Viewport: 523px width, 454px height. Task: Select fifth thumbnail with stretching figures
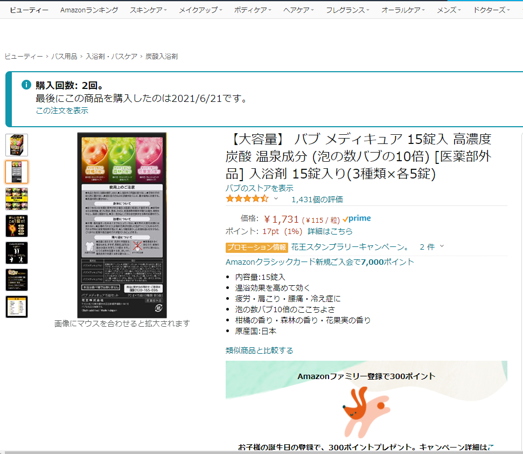[17, 253]
